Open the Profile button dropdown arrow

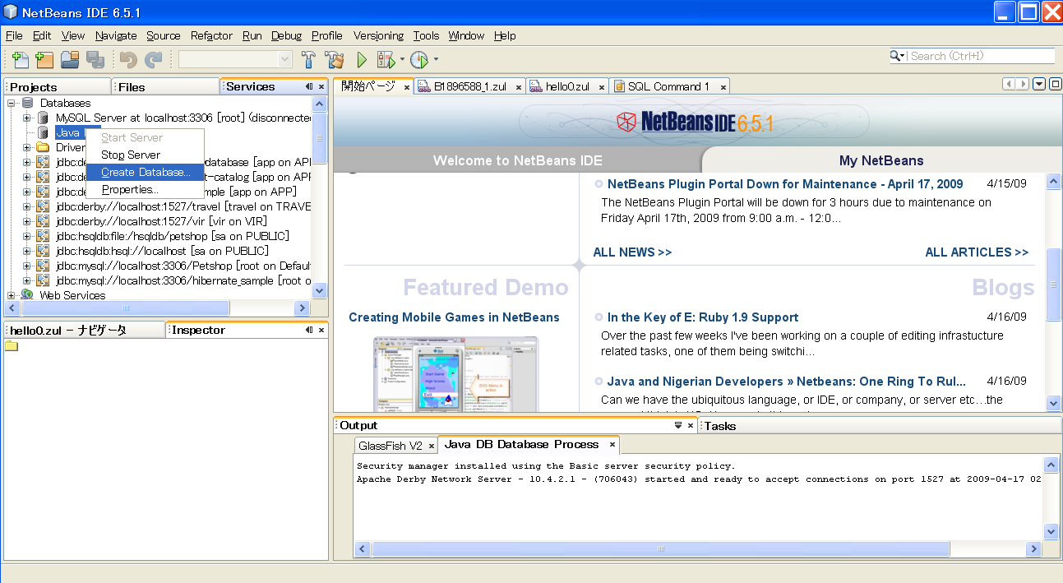tap(436, 59)
